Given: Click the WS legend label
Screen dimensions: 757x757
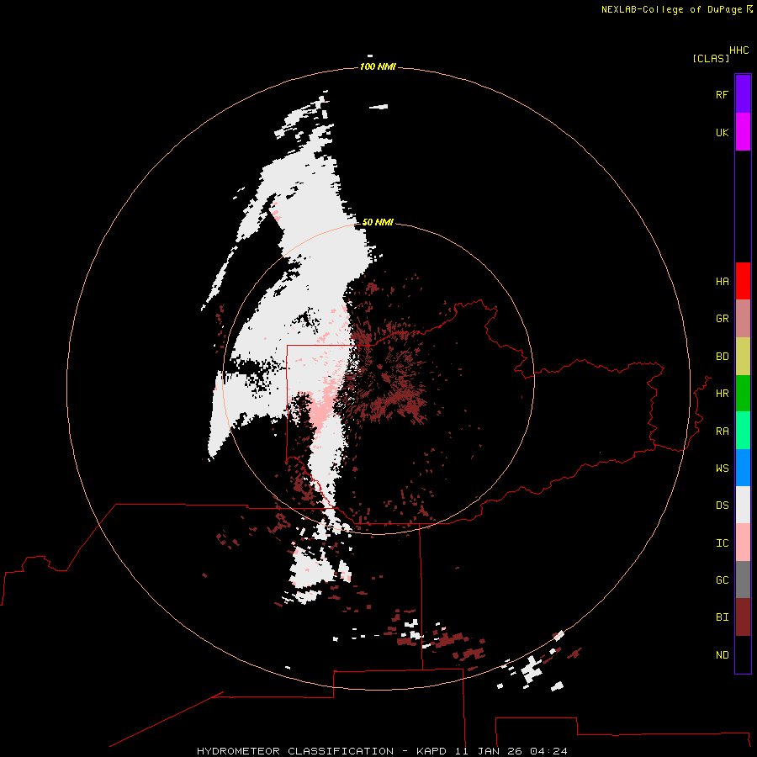Looking at the screenshot, I should click(x=723, y=468).
